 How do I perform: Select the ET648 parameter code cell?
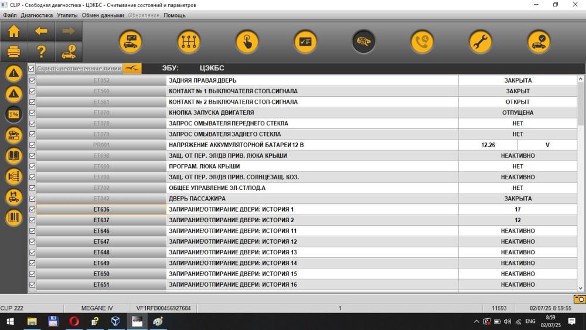pyautogui.click(x=101, y=252)
